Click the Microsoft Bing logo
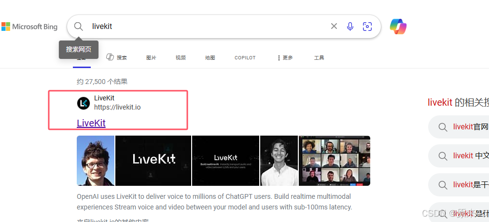The height and width of the screenshot is (222, 489). (29, 27)
